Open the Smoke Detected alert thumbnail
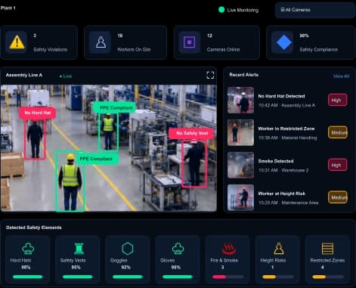 240,165
